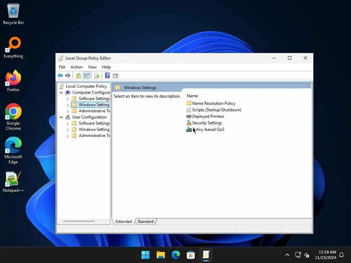
Task: Select User Configuration's Software Settings label
Action: [94, 123]
